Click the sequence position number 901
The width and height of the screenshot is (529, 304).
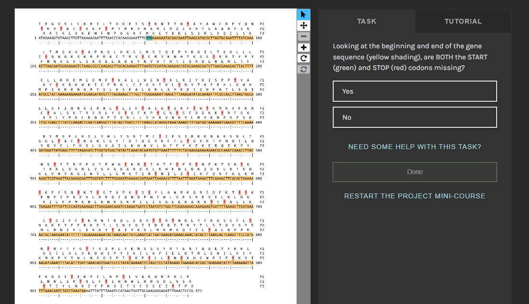(x=33, y=291)
